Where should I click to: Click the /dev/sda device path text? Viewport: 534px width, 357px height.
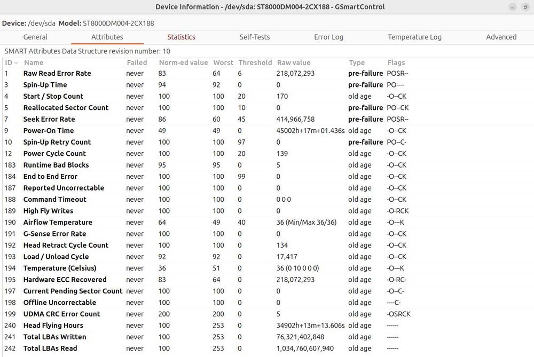(x=41, y=23)
